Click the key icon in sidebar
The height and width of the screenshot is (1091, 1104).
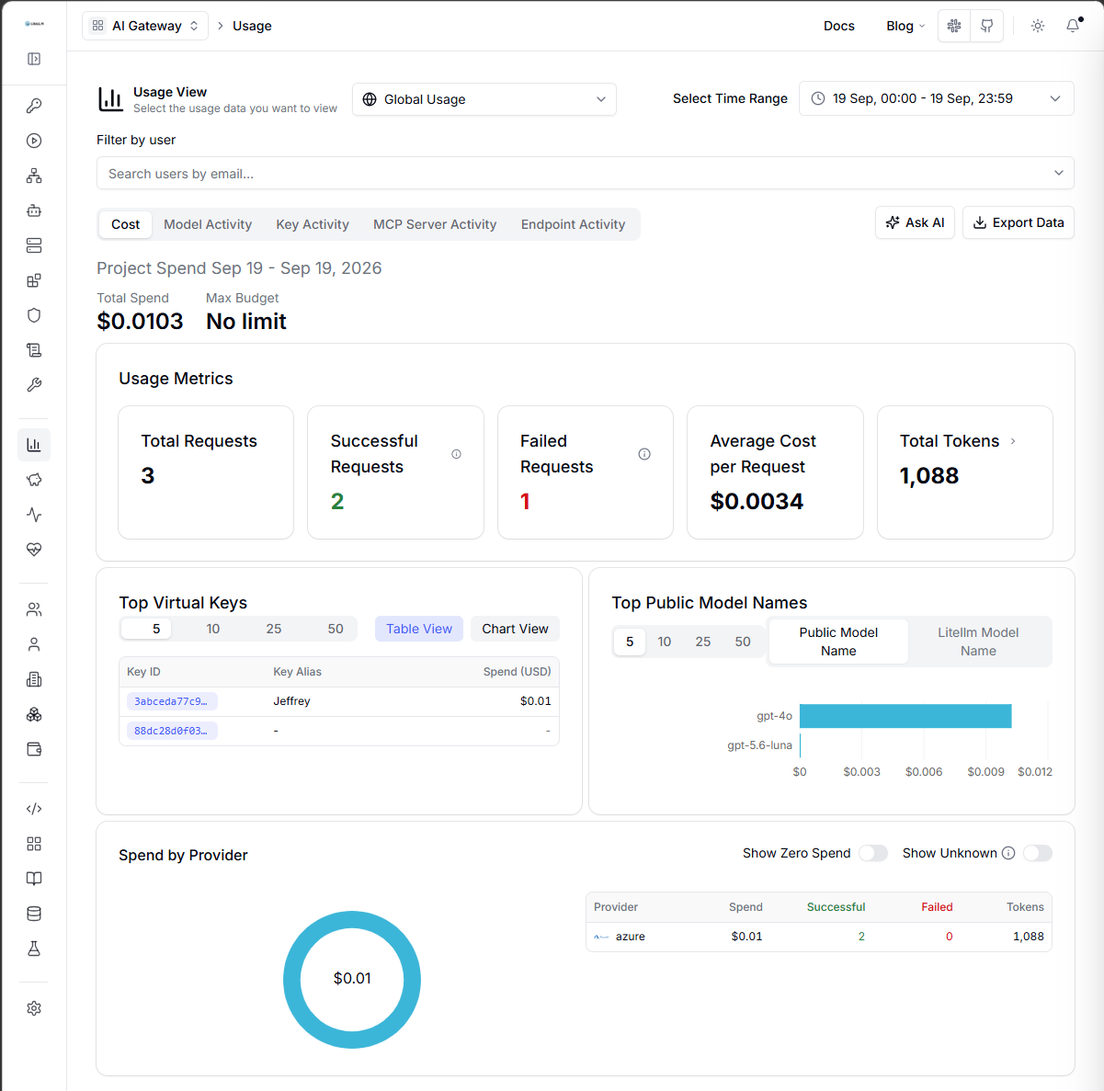(x=34, y=106)
